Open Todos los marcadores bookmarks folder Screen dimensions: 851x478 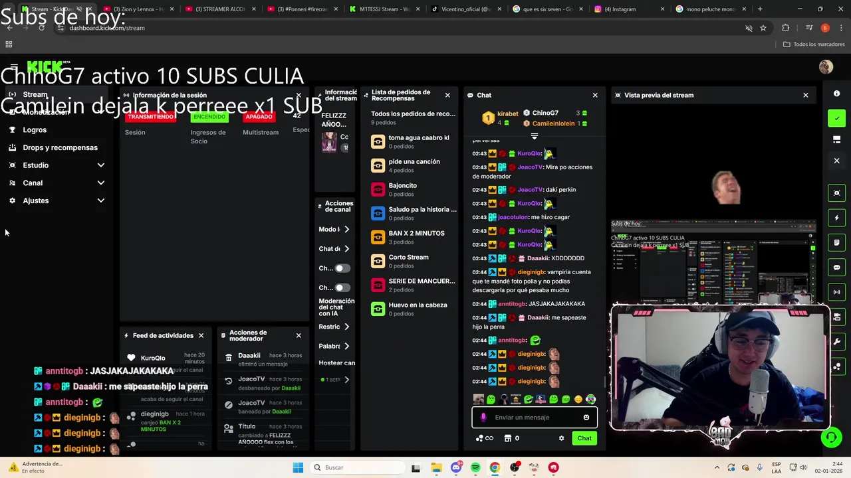point(814,44)
